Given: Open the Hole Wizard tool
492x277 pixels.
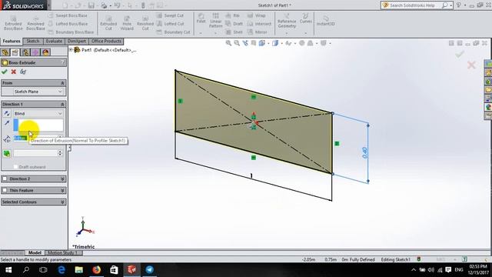Looking at the screenshot, I should 127,23.
